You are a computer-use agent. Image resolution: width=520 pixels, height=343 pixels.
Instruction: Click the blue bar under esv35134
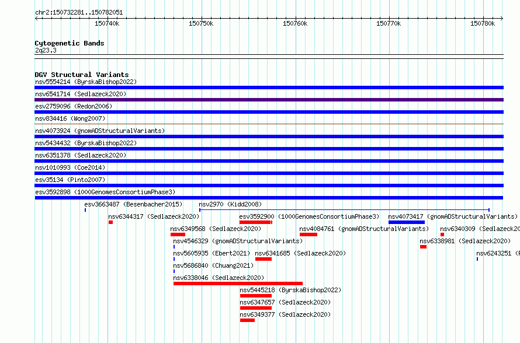[269, 185]
